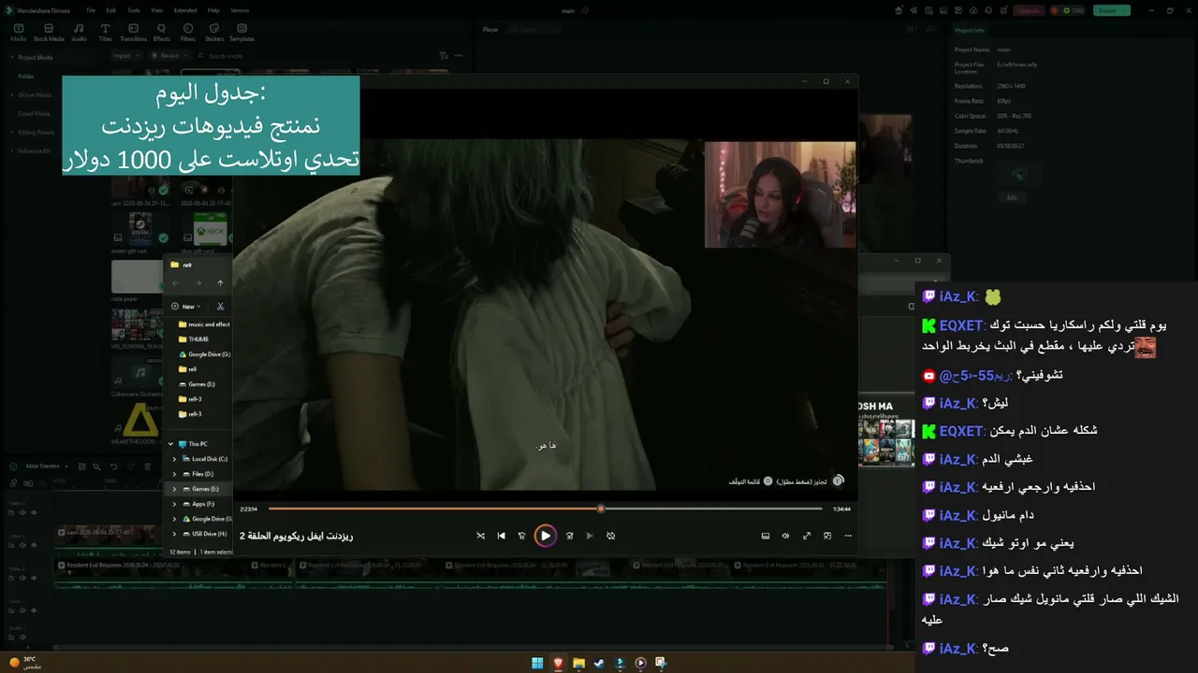Open media sort and filter options
The width and height of the screenshot is (1198, 673).
pos(444,55)
